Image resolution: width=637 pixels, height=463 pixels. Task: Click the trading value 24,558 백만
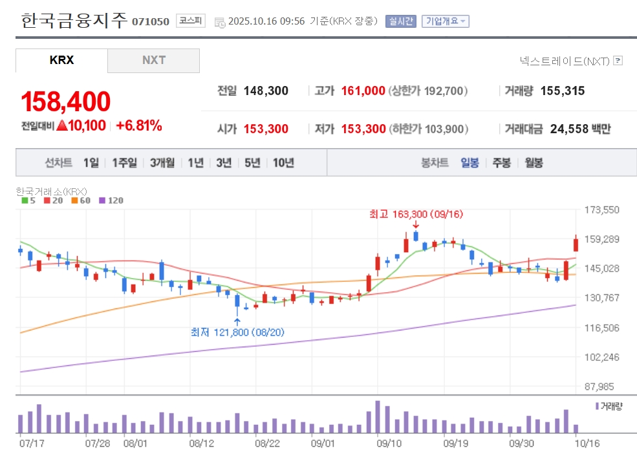click(x=581, y=129)
